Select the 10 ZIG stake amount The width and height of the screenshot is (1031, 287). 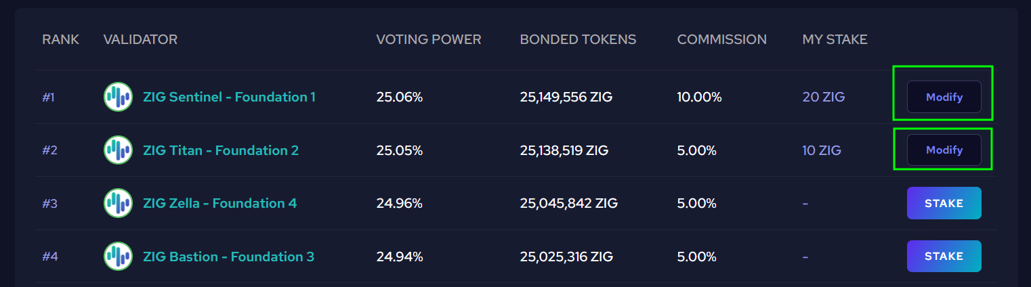[x=822, y=150]
